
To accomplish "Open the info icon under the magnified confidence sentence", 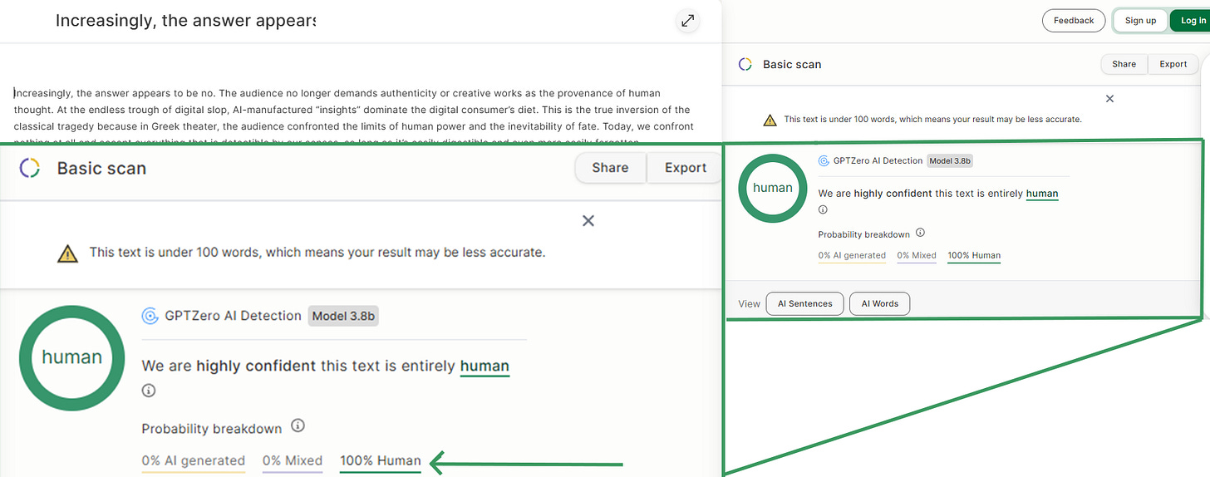I will pyautogui.click(x=149, y=391).
